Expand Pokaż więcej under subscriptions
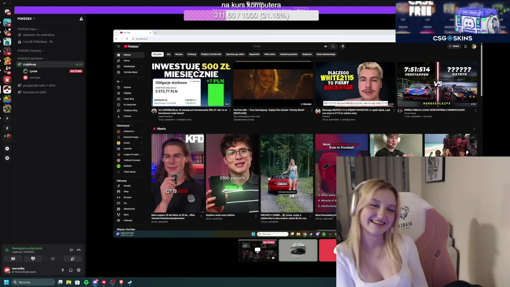The width and height of the screenshot is (510, 287). 129,172
